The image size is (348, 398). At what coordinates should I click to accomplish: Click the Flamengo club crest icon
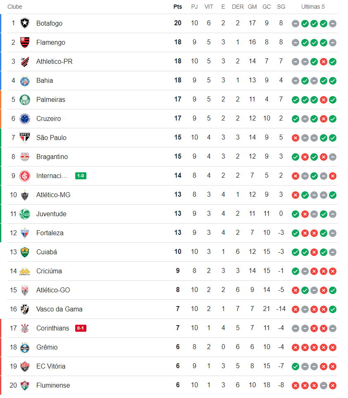(x=25, y=42)
